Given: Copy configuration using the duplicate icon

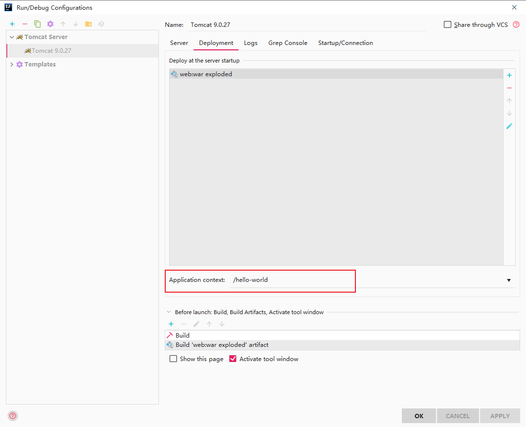Looking at the screenshot, I should pyautogui.click(x=38, y=24).
